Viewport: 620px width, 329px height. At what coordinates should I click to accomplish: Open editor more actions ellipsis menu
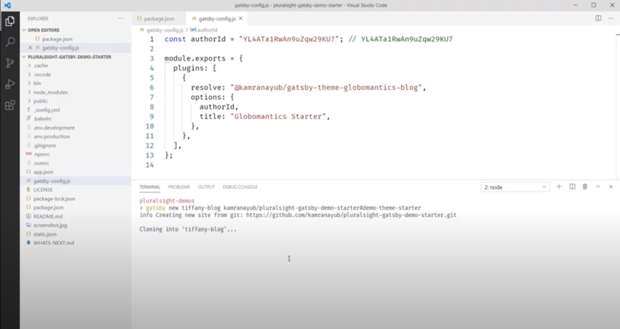click(x=611, y=18)
